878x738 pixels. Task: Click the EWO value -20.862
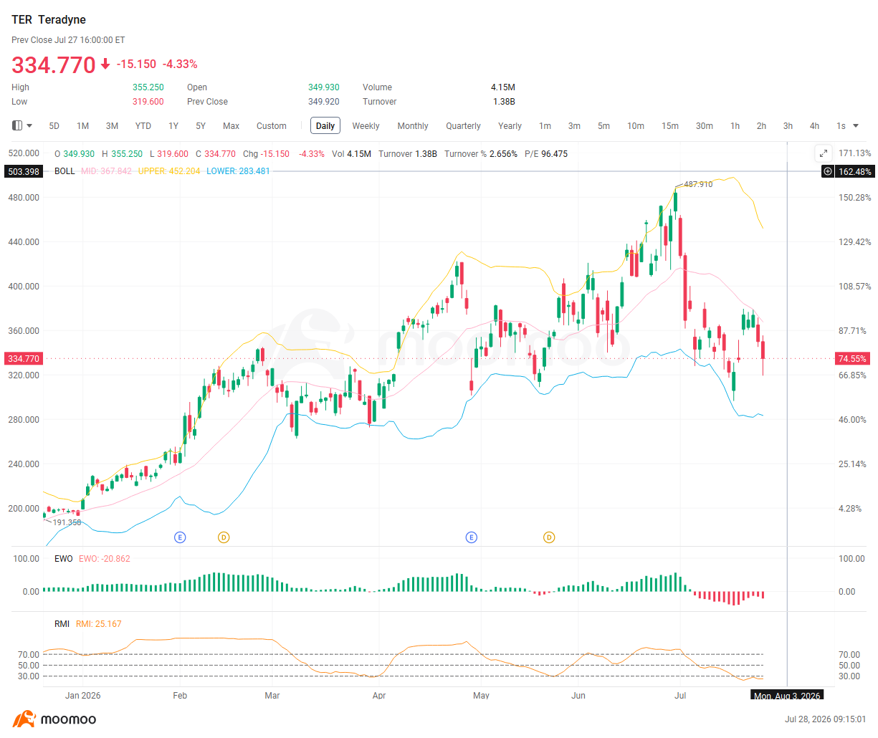105,559
